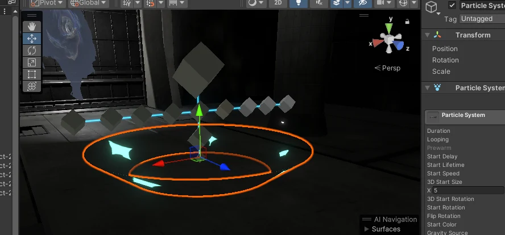
Task: Toggle Persp perspective view label
Action: [x=387, y=68]
